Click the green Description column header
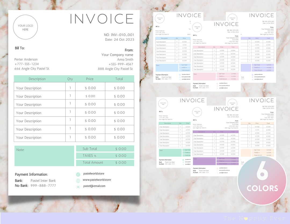Screen dimensions: 290x224 37,79
